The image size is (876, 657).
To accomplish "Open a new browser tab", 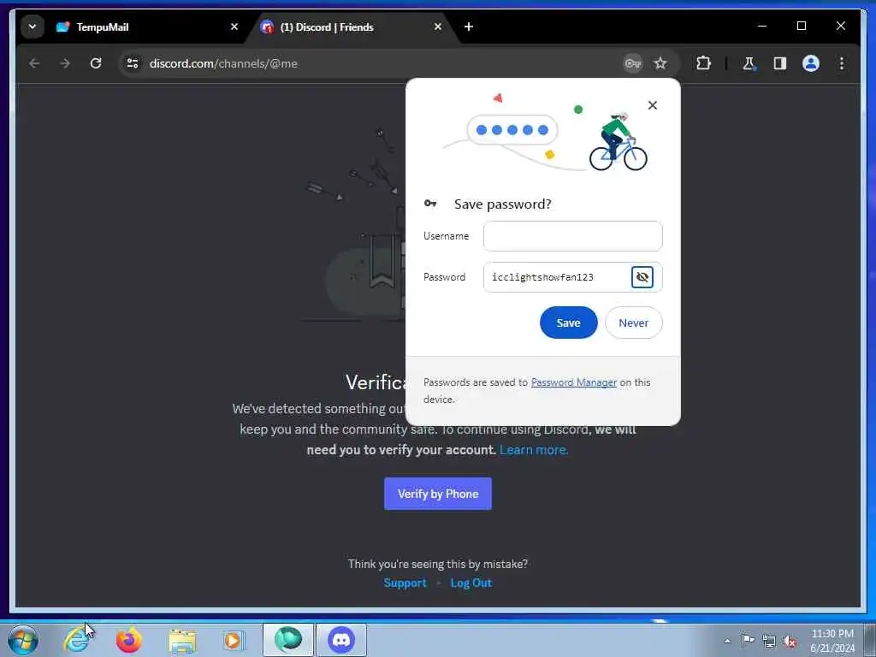I will pos(469,27).
